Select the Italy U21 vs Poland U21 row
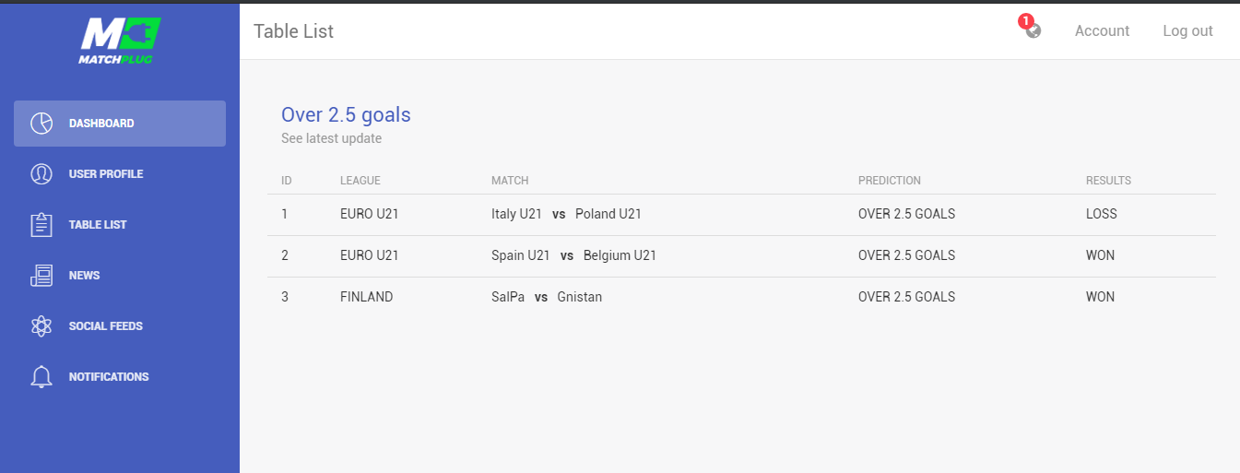This screenshot has width=1240, height=473. [x=742, y=215]
